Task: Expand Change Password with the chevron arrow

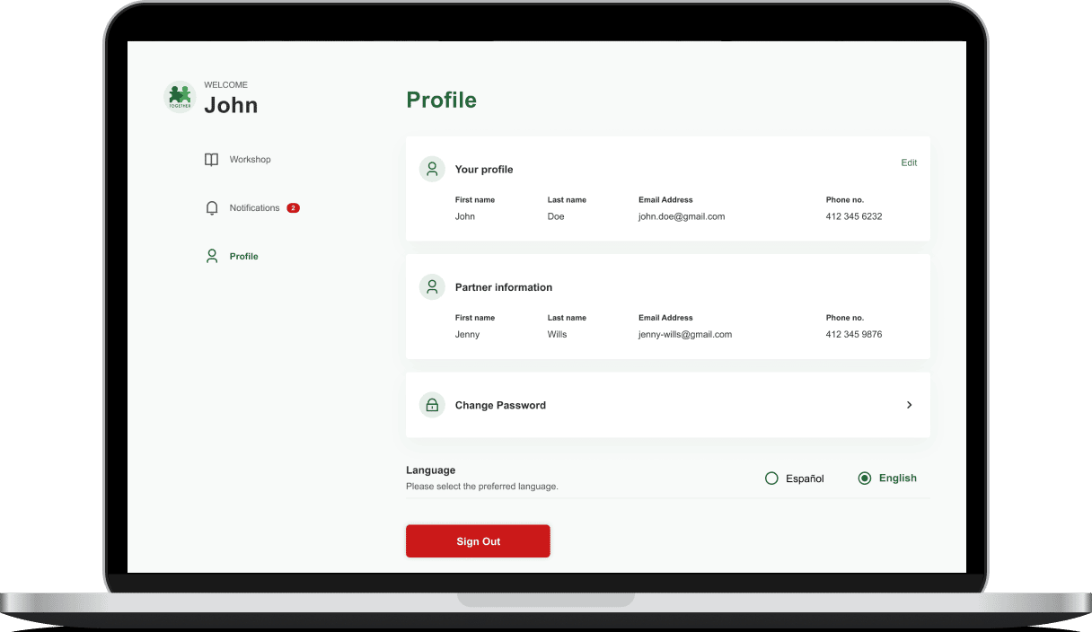Action: coord(909,405)
